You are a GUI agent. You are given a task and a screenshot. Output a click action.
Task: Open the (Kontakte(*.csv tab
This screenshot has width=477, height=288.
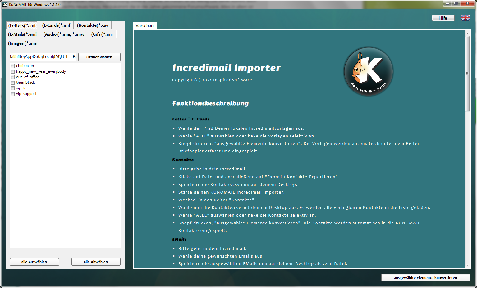tap(93, 25)
